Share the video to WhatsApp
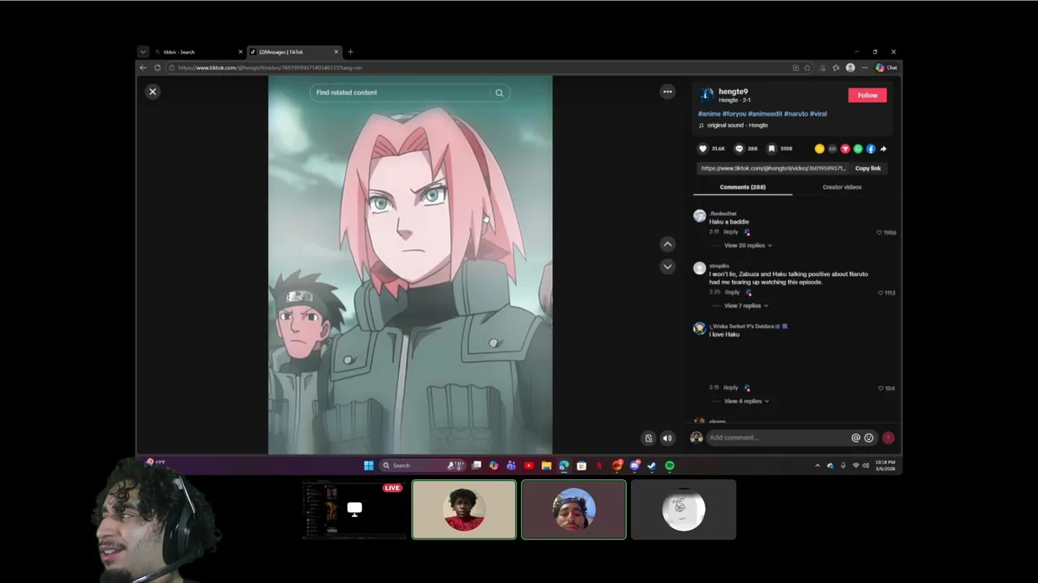Viewport: 1038px width, 583px height. [858, 149]
